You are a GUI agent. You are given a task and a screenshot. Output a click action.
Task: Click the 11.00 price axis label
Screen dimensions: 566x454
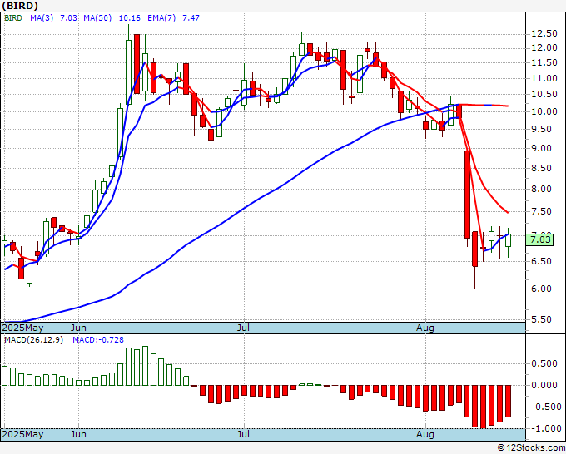coord(544,78)
